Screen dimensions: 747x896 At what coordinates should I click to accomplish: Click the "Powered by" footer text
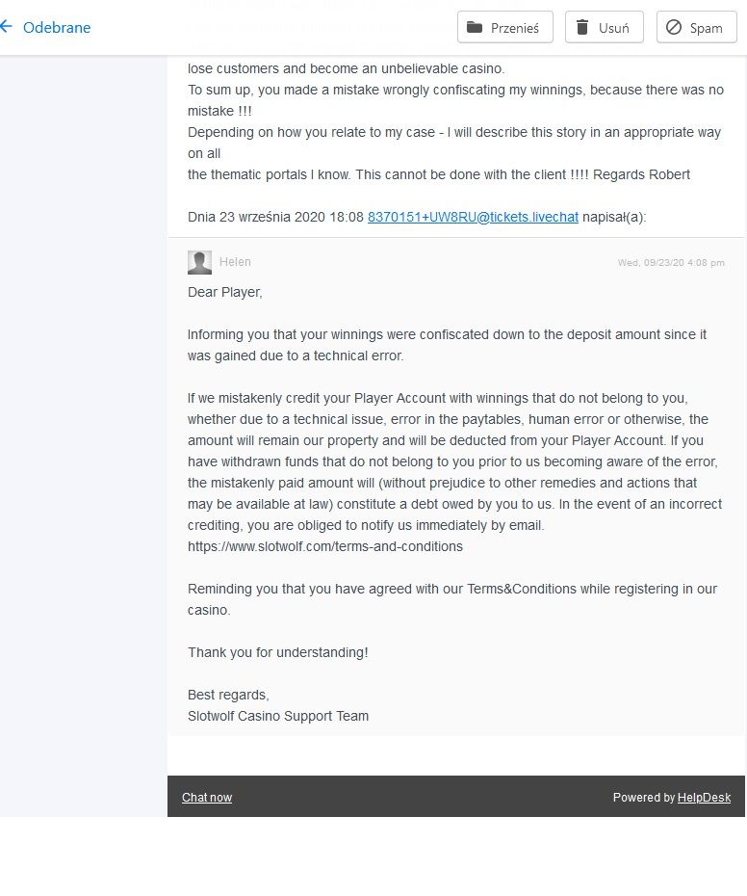pos(644,797)
